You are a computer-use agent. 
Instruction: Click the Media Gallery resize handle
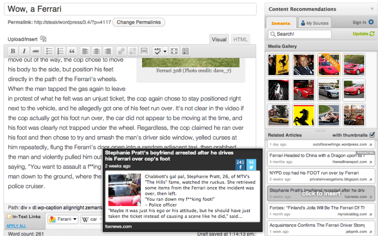coord(321,130)
